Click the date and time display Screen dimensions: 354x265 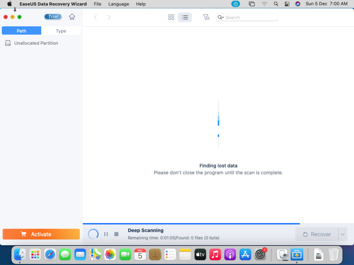pyautogui.click(x=327, y=4)
